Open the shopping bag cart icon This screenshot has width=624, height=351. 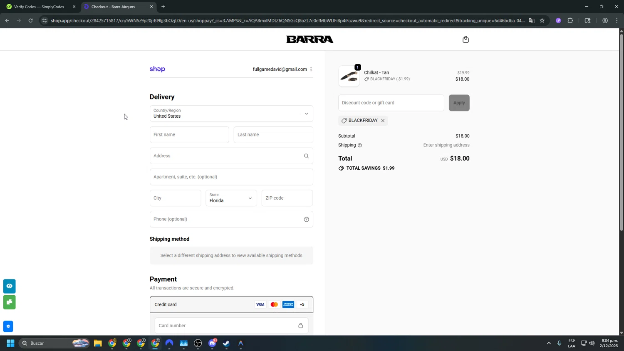466,40
